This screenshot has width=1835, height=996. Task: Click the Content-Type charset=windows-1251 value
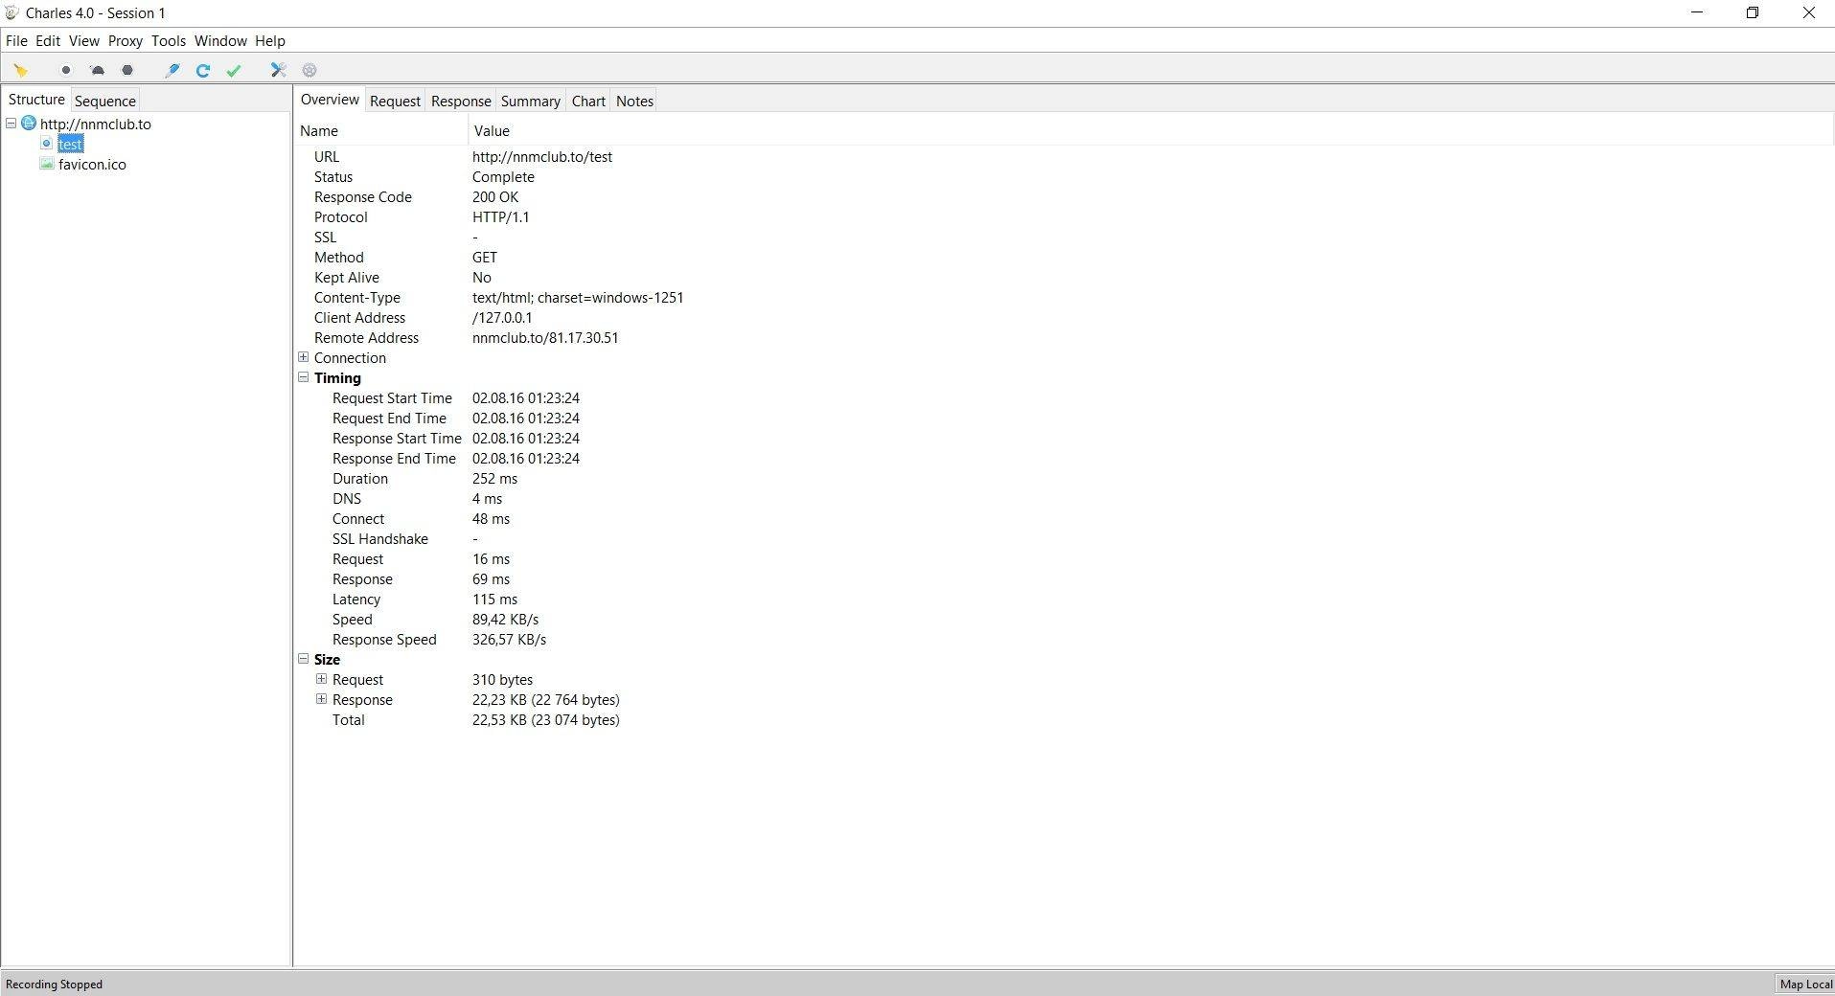[578, 297]
